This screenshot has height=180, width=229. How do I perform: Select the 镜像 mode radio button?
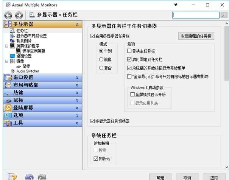[x=101, y=59]
